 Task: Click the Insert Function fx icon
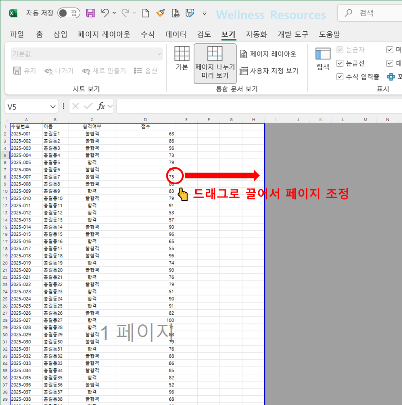click(101, 106)
